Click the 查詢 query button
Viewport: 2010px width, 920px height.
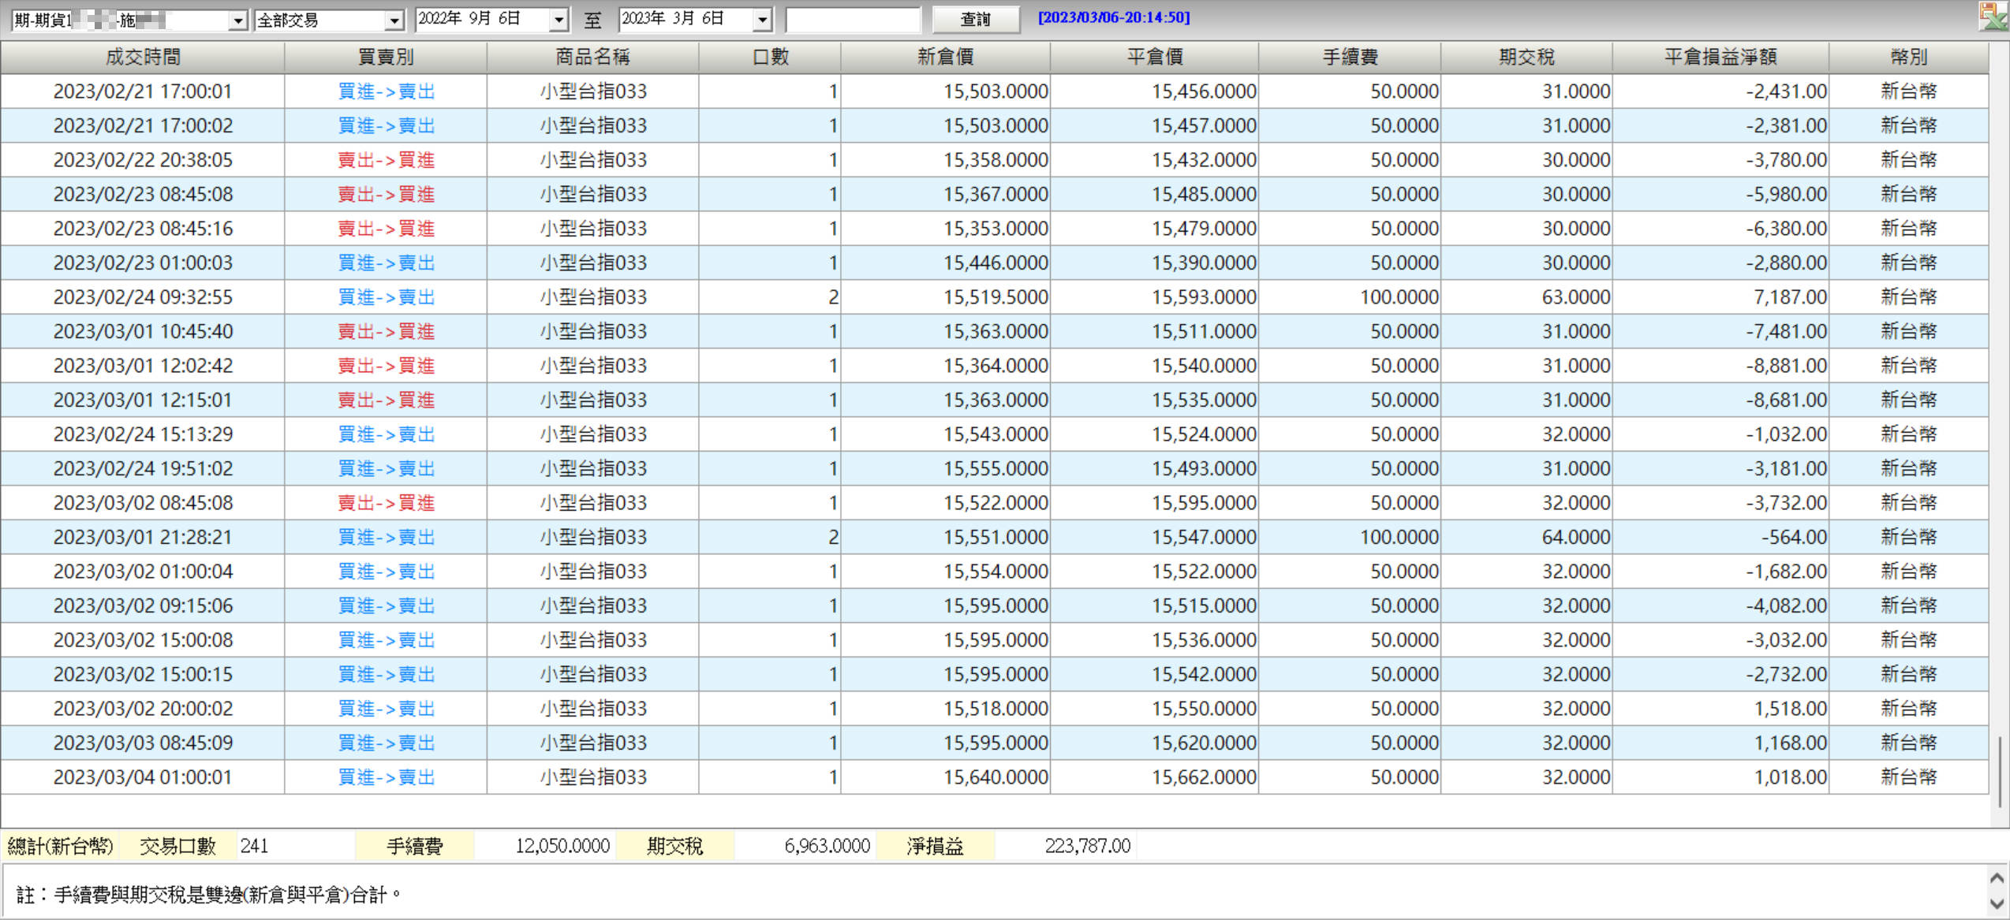(x=976, y=19)
